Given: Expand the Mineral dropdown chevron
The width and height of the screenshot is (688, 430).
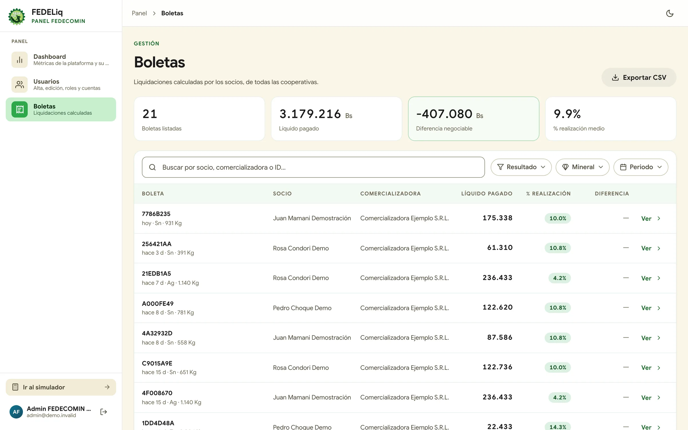Looking at the screenshot, I should click(601, 167).
